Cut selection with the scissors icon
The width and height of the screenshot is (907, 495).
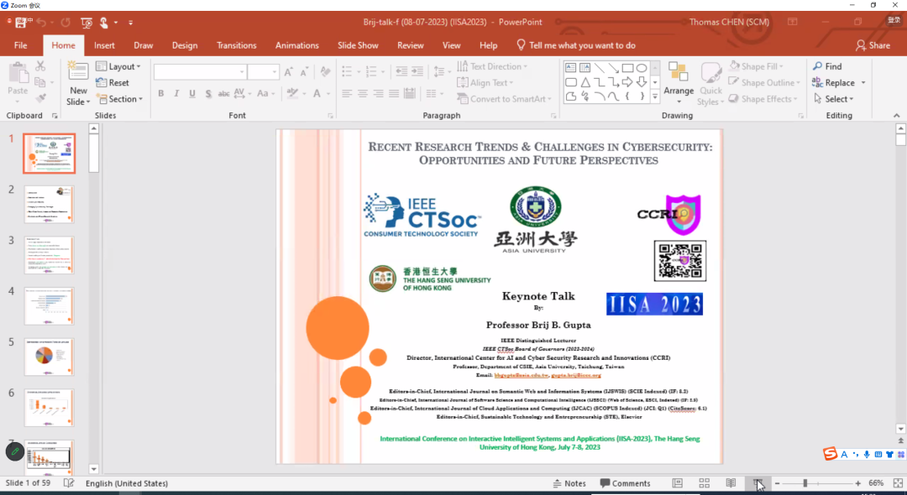tap(40, 66)
